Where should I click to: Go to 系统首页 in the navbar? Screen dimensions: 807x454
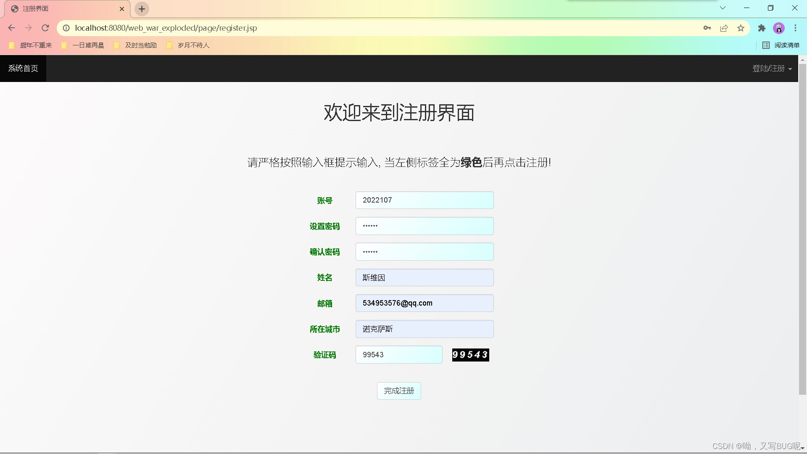click(23, 69)
